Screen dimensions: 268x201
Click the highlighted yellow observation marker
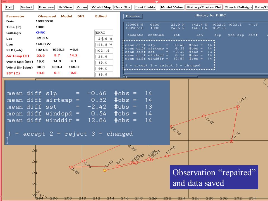[105, 170]
